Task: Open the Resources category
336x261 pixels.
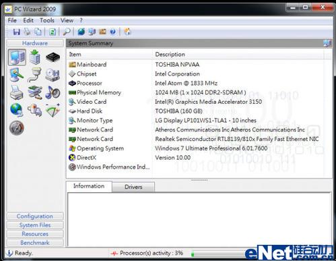Action: (x=35, y=234)
